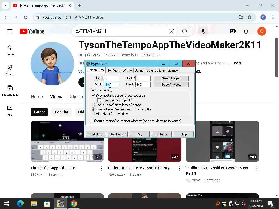The image size is (279, 209).
Task: Open the 'Thanks for supporting me' thumbnail
Action: [x=67, y=141]
